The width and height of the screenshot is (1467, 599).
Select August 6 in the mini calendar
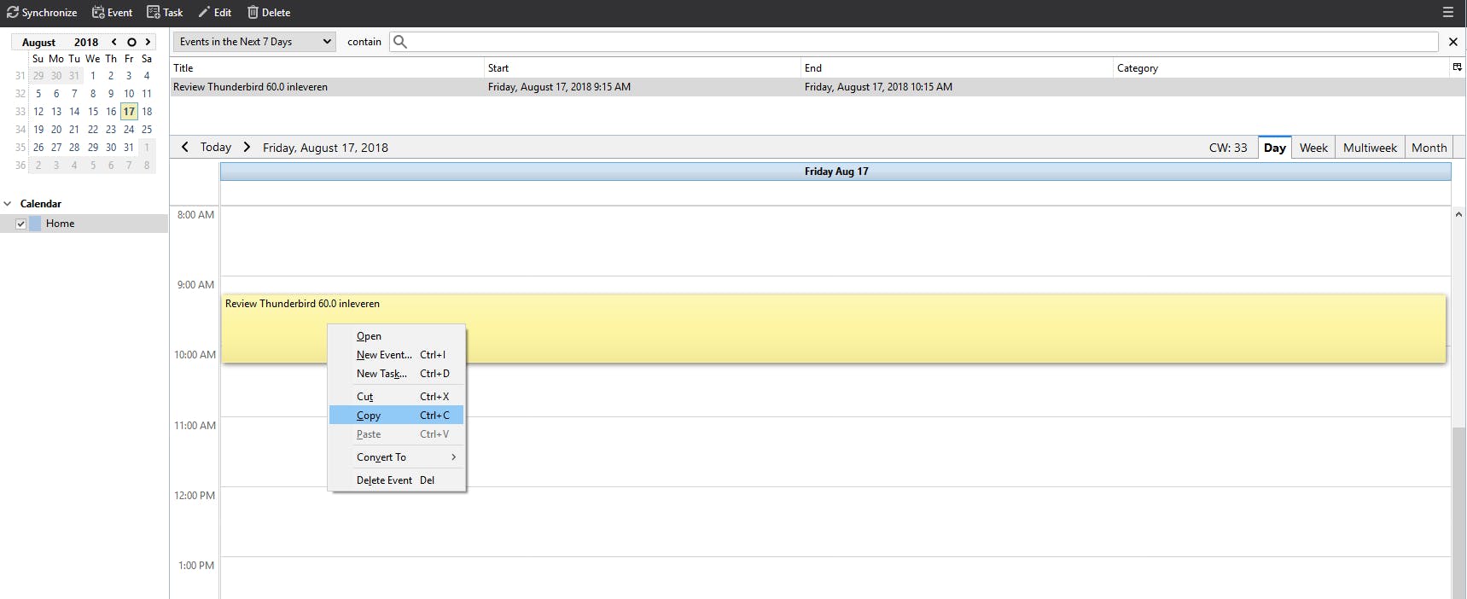tap(56, 94)
